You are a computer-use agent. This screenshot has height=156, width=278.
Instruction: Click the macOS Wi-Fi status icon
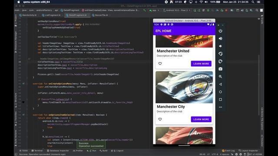[x=201, y=2]
